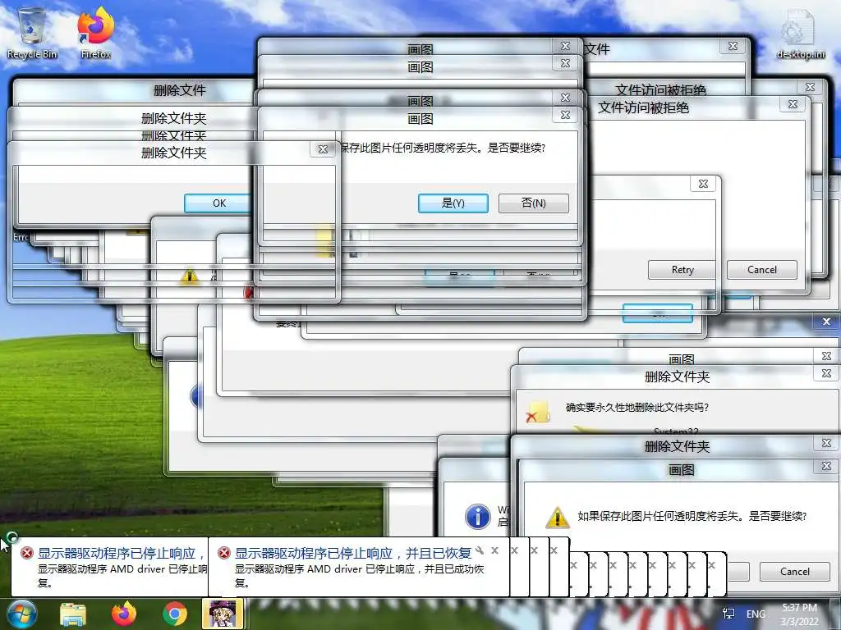
Task: Close the front 删除文件夹 dialog above OK
Action: (322, 149)
